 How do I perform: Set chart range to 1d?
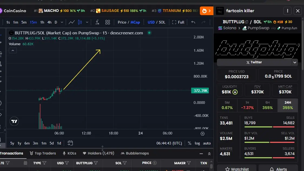tap(59, 143)
